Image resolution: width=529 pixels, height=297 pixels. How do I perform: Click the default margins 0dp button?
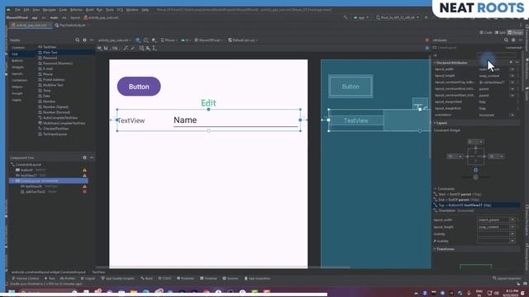115,48
